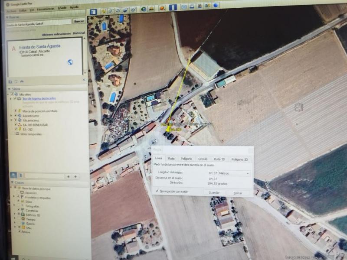This screenshot has height=260, width=347.
Task: Toggle the sidebar panel toolbar button
Action: coord(92,12)
